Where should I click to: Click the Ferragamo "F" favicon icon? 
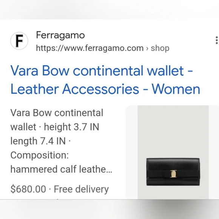click(19, 41)
